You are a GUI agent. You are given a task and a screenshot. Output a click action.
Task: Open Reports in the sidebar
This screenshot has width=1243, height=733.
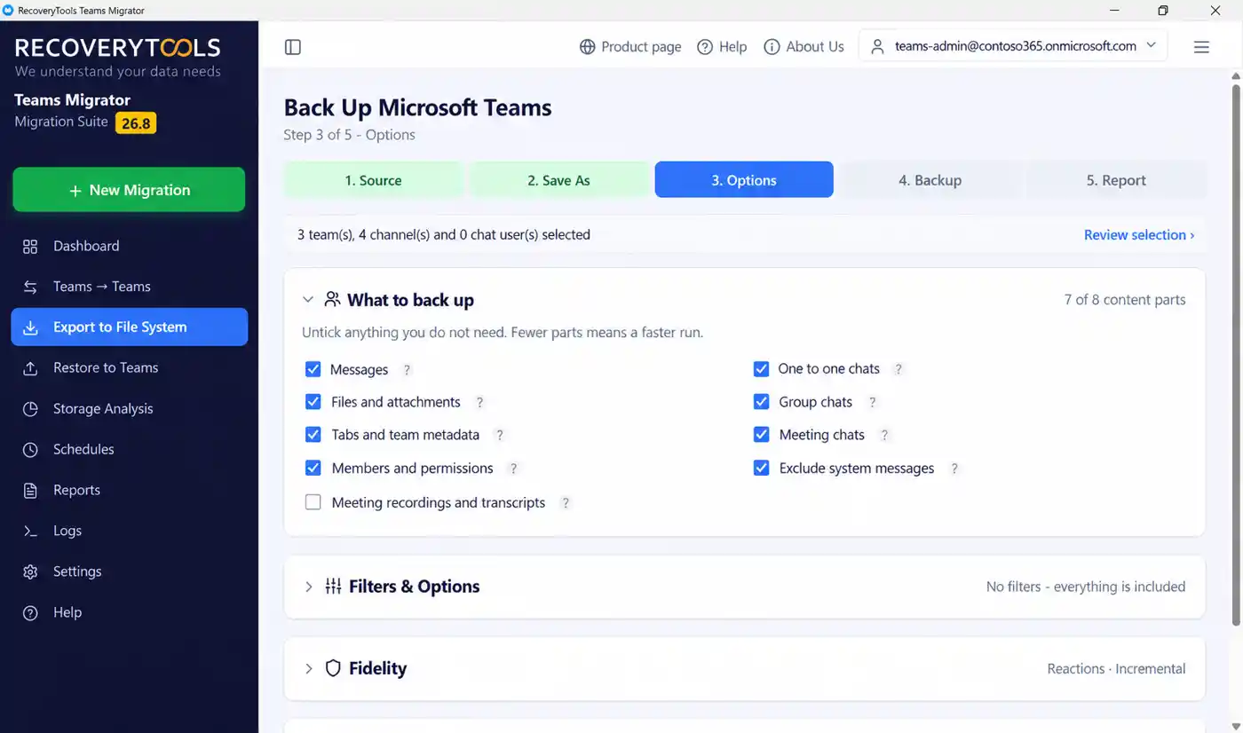129,490
